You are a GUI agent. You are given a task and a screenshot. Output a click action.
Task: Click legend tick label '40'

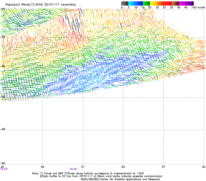point(179,7)
